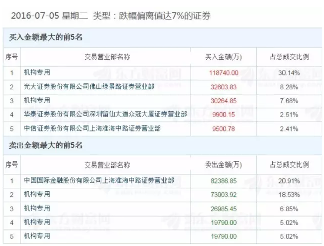This screenshot has width=324, height=246.
Task: Click row number 1 beside 中国国际金融
Action: click(12, 181)
